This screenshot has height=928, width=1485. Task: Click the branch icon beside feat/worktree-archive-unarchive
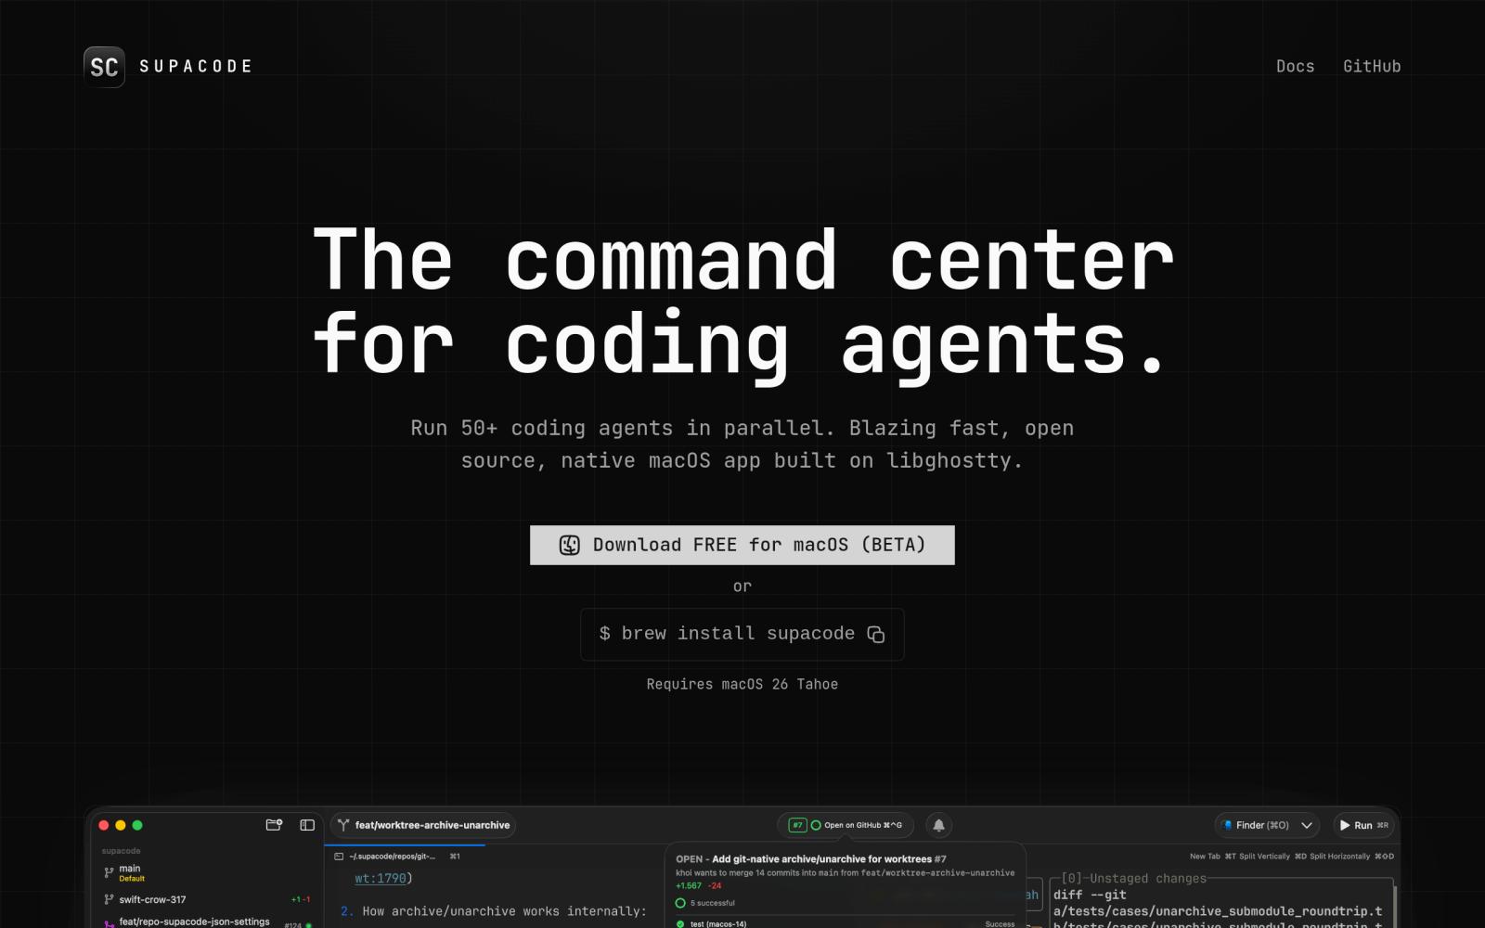click(x=343, y=825)
